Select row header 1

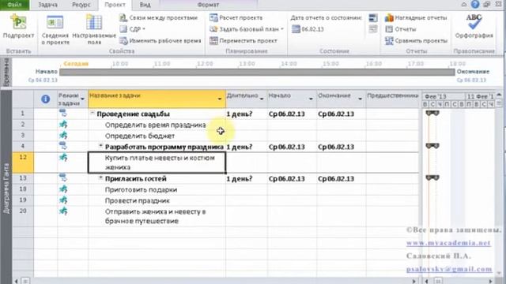[23, 114]
